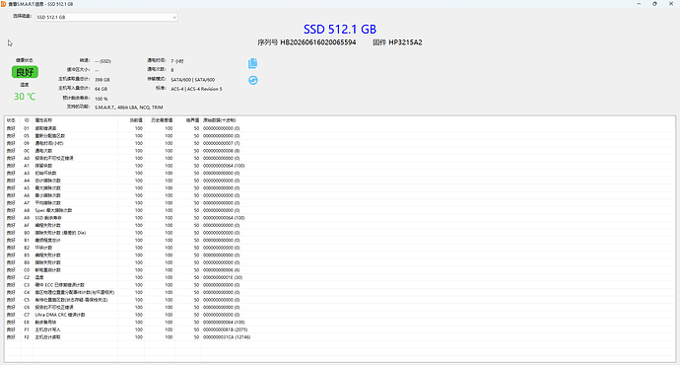Click raw value 00000000001E (30)

223,277
